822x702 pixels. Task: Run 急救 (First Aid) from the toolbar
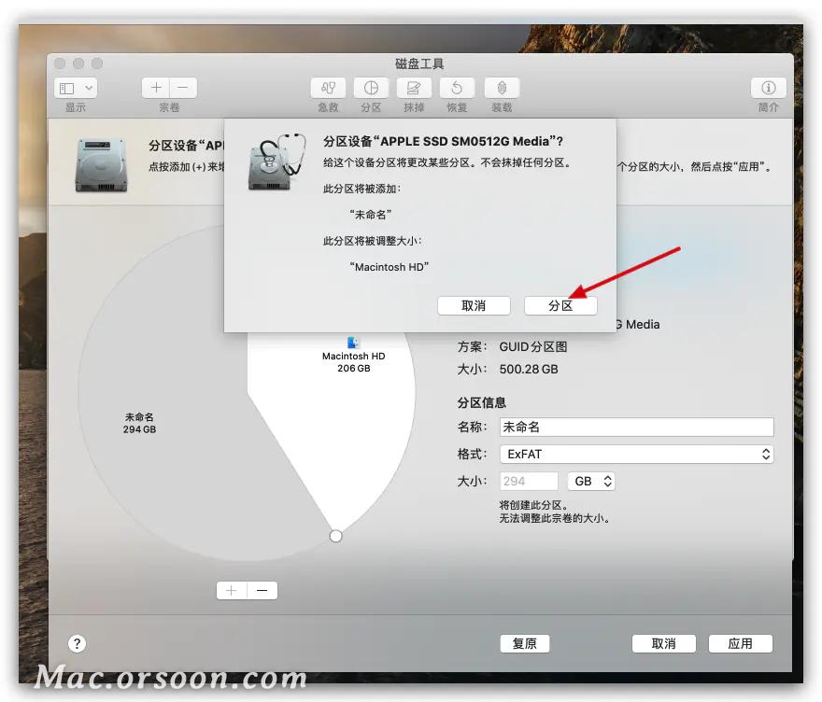pyautogui.click(x=328, y=88)
